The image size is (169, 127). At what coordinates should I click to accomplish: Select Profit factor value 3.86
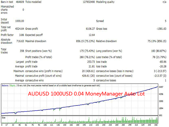pos(22,35)
